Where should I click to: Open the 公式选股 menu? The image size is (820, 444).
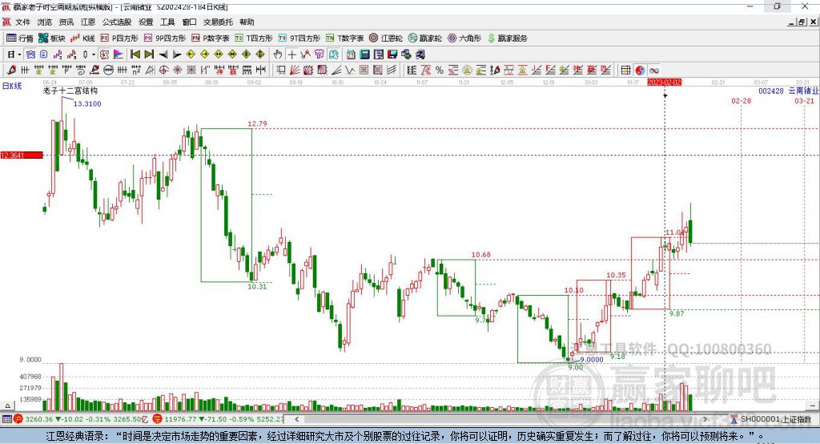[117, 22]
